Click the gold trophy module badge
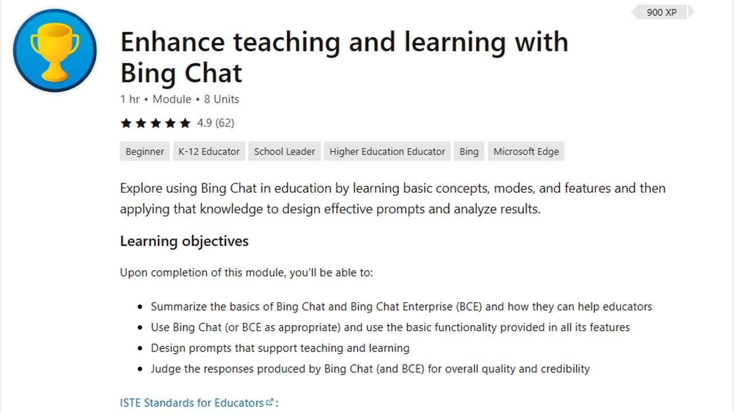 point(55,50)
